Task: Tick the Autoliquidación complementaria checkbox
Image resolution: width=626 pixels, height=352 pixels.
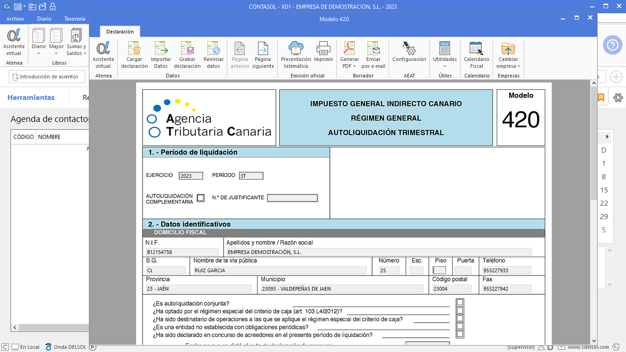Action: point(201,198)
